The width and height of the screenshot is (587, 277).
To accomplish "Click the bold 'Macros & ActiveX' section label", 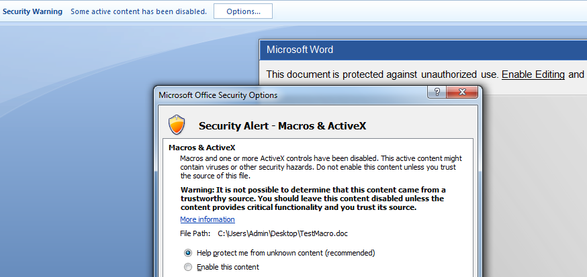I will click(x=201, y=148).
